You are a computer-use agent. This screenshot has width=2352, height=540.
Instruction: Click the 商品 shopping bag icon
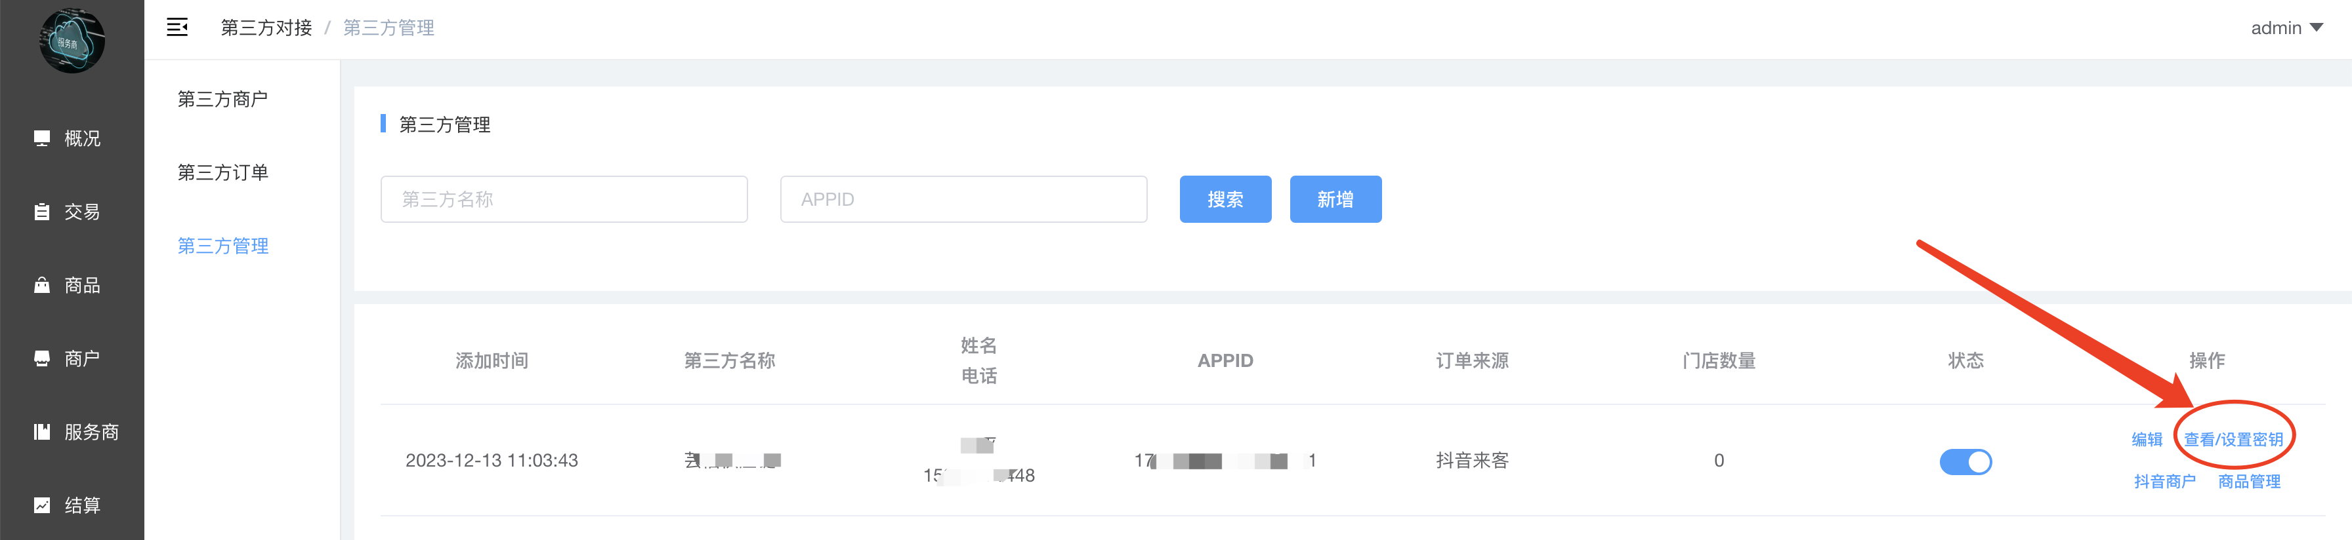[x=42, y=286]
